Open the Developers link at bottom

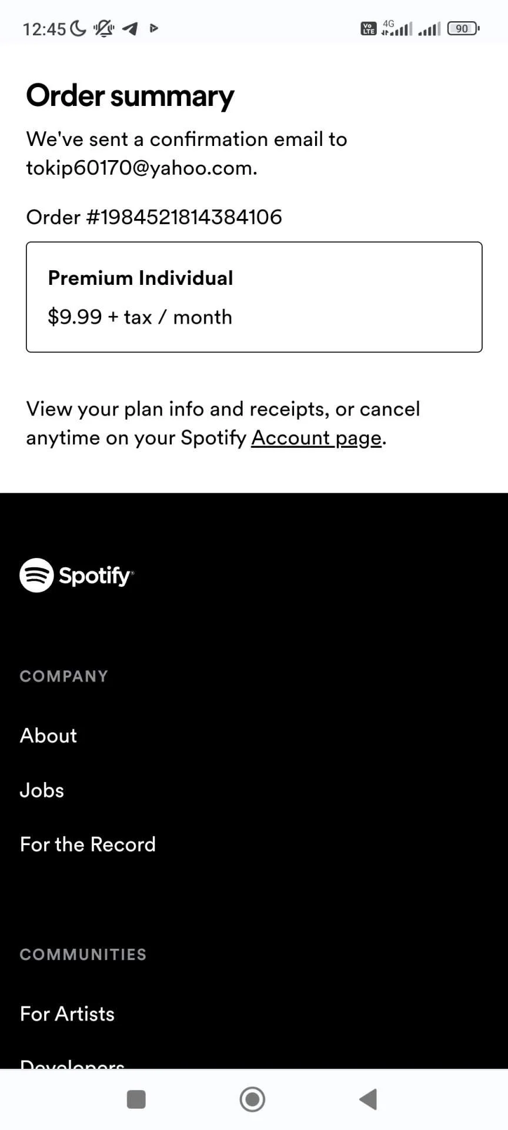pos(72,1063)
